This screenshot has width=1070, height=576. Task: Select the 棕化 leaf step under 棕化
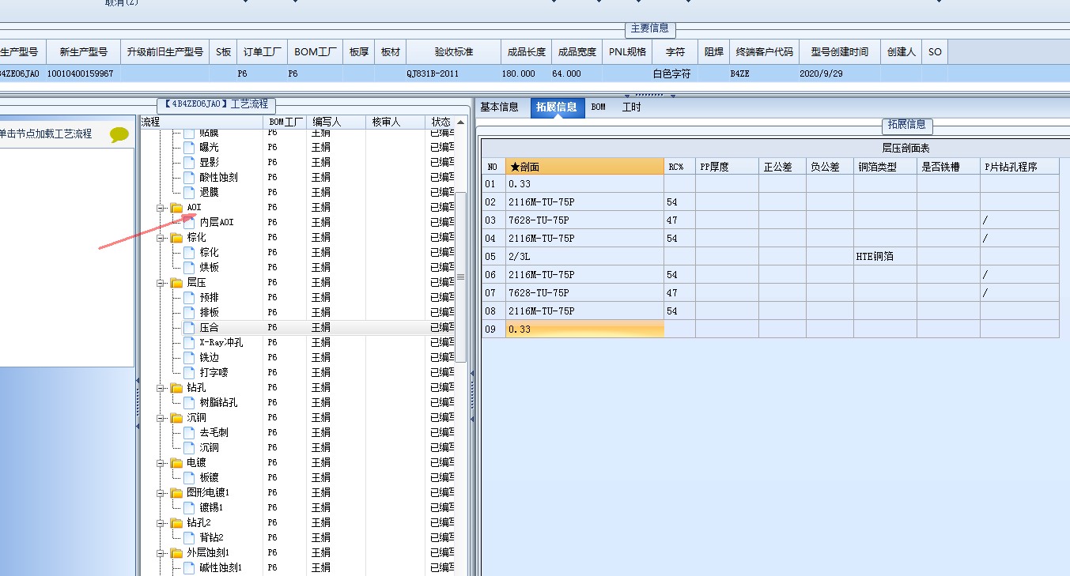(x=210, y=252)
